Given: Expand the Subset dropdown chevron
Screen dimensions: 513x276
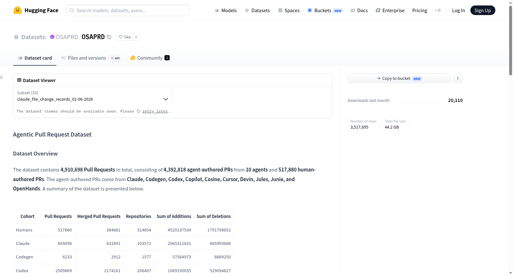Looking at the screenshot, I should click(166, 99).
